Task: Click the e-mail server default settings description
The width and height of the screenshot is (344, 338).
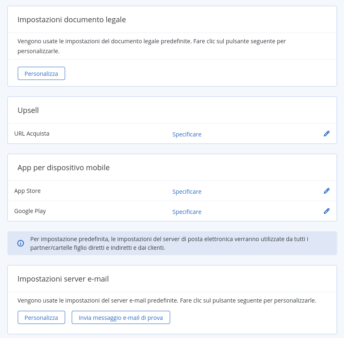Action: pos(167,300)
